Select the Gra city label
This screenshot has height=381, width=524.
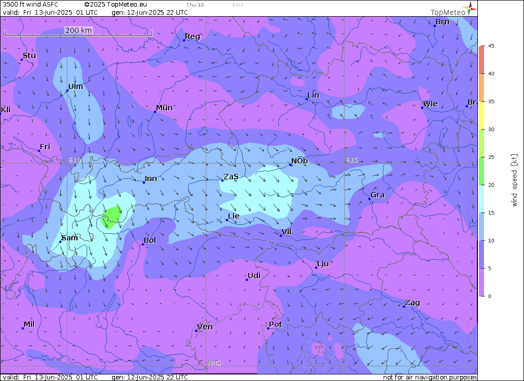(378, 195)
